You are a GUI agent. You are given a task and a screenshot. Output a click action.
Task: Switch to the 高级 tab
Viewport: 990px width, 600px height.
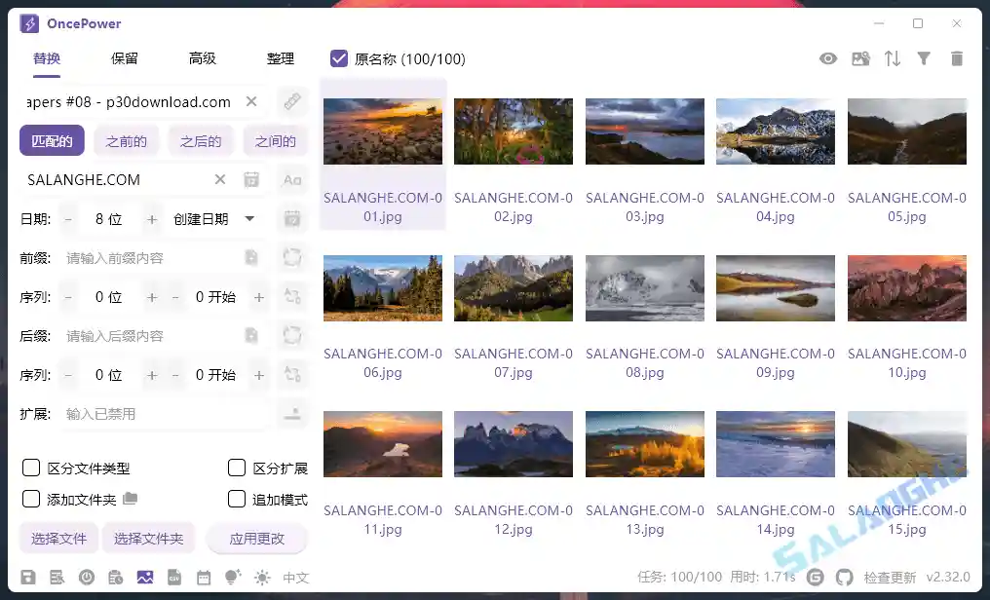click(202, 58)
